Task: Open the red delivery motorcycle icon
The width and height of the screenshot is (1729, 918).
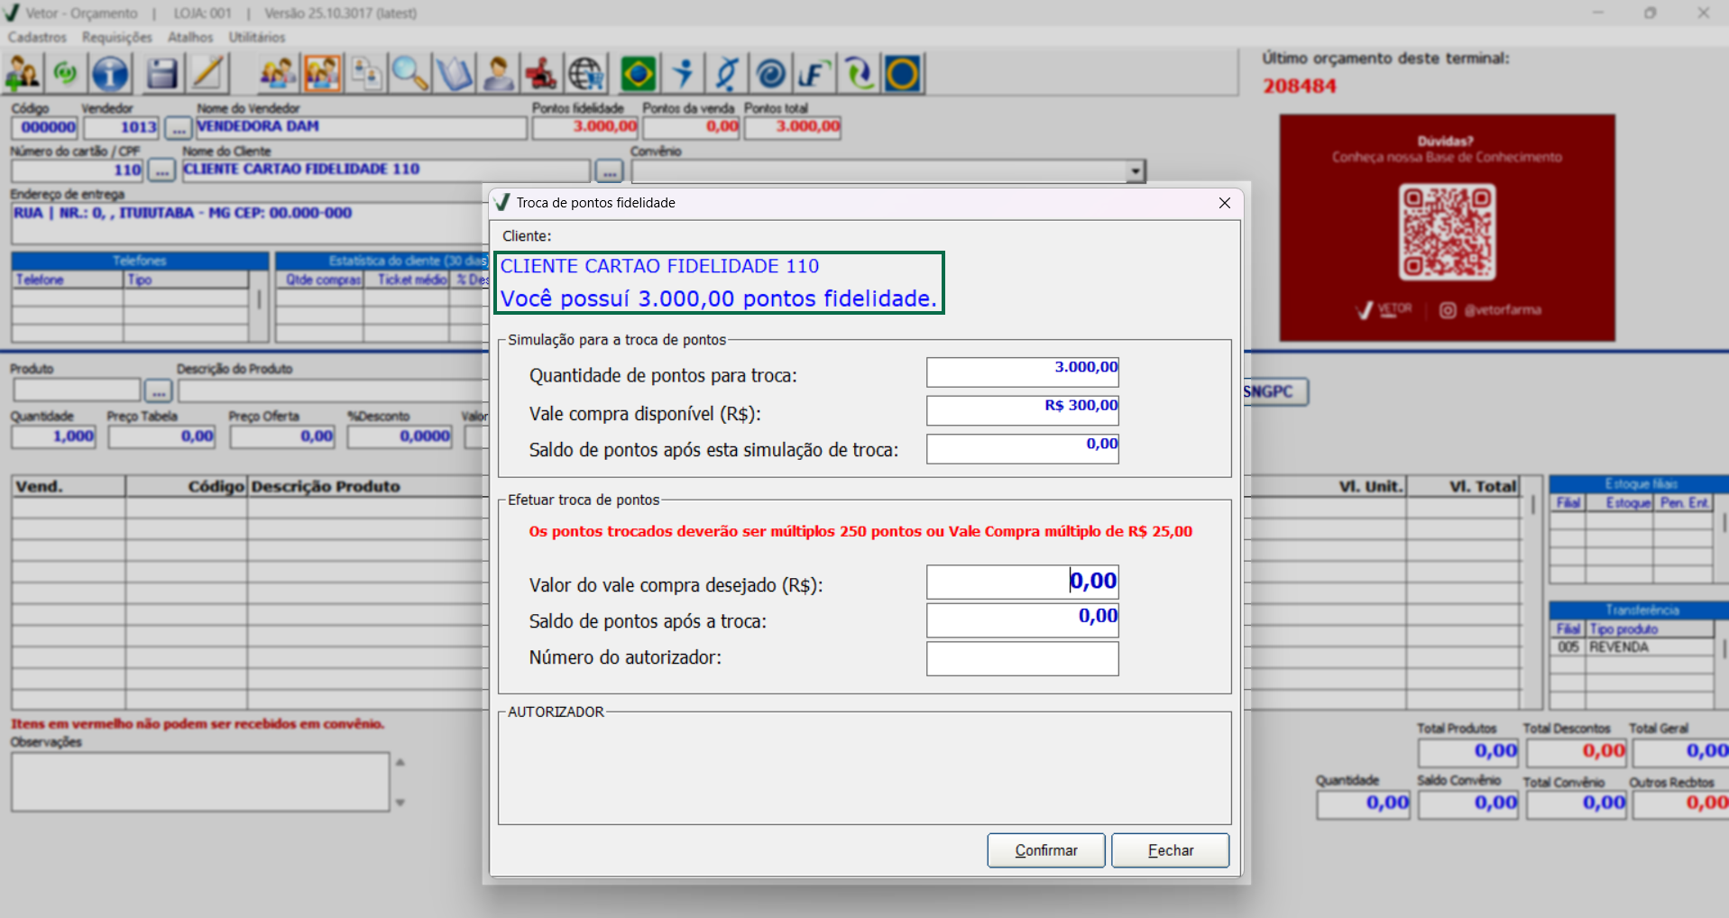Action: pos(541,74)
